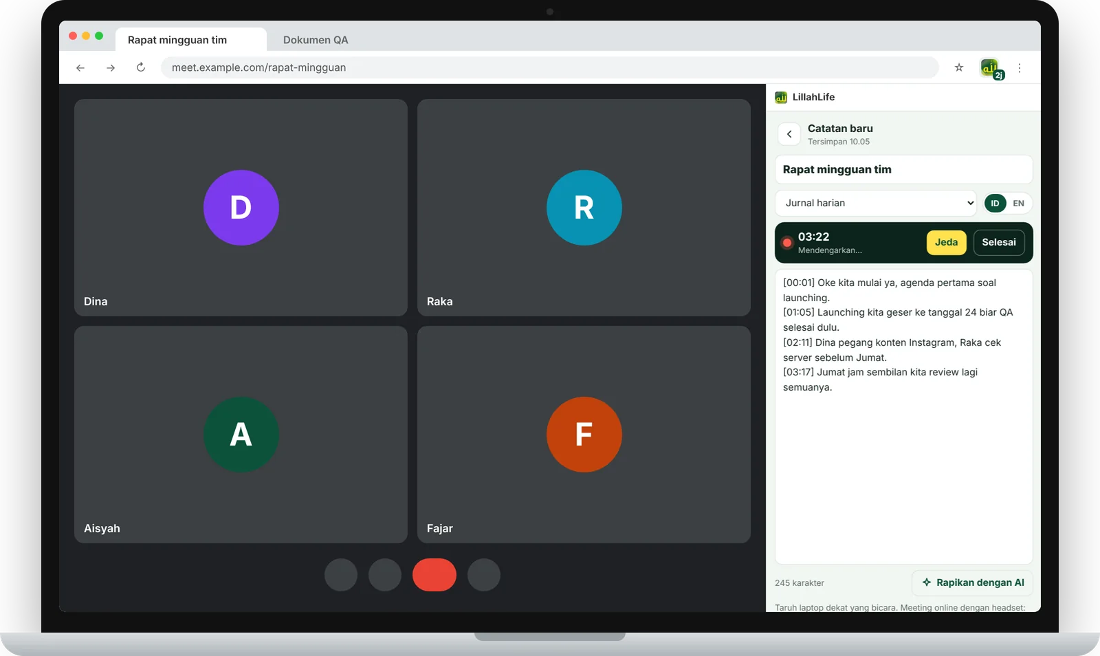Click the 03:22 recording timer
1100x656 pixels.
[814, 237]
